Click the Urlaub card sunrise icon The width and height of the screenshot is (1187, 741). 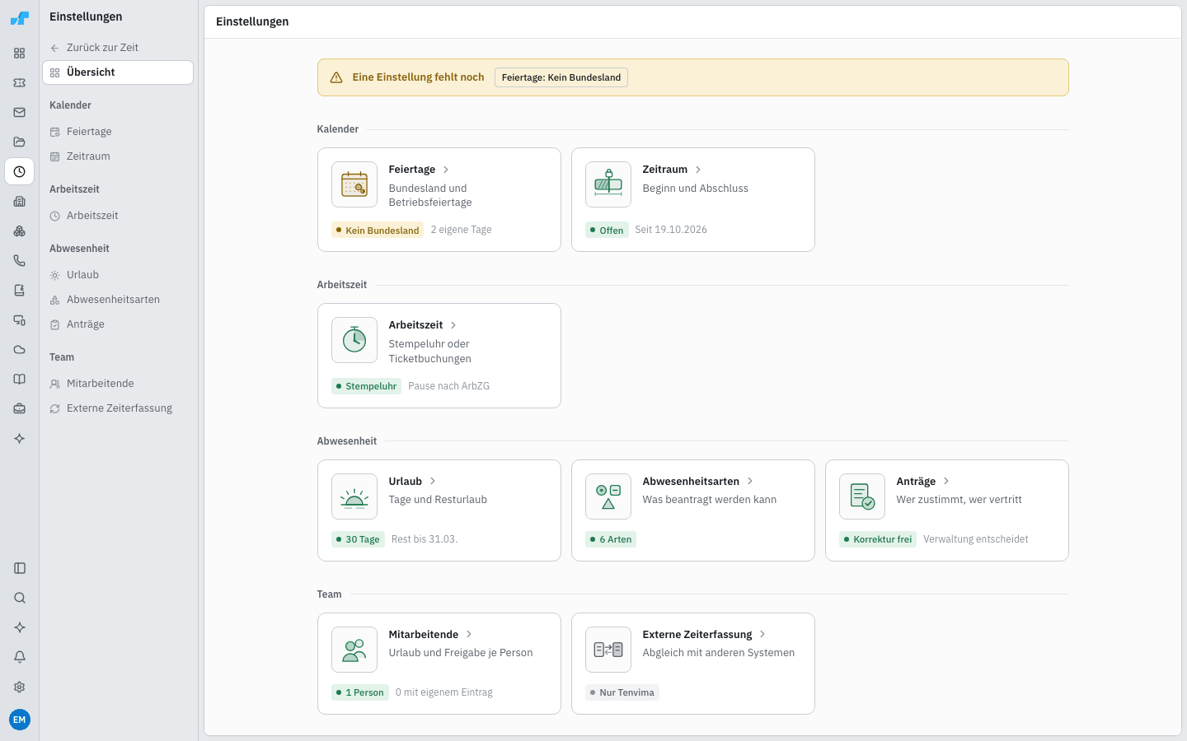tap(354, 496)
